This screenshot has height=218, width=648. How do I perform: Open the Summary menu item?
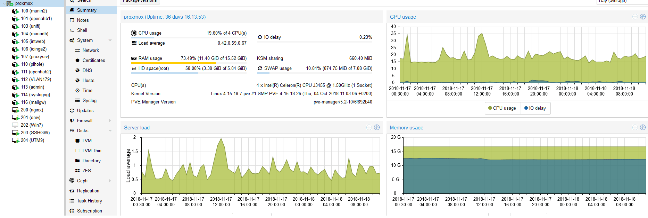click(x=91, y=10)
